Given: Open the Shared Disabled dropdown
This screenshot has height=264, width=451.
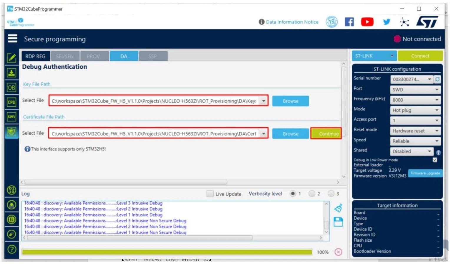Looking at the screenshot, I should tap(412, 151).
